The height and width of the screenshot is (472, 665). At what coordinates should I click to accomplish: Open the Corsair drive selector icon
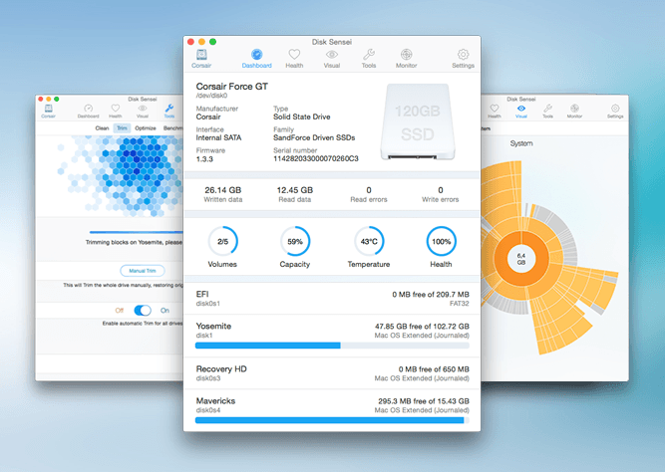point(201,55)
